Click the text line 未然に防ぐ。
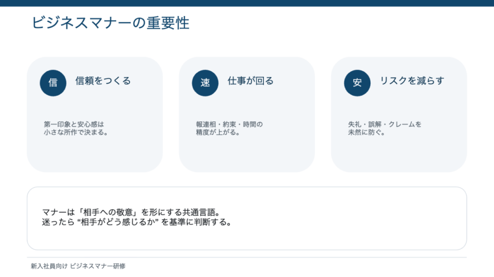The image size is (494, 277). point(367,132)
